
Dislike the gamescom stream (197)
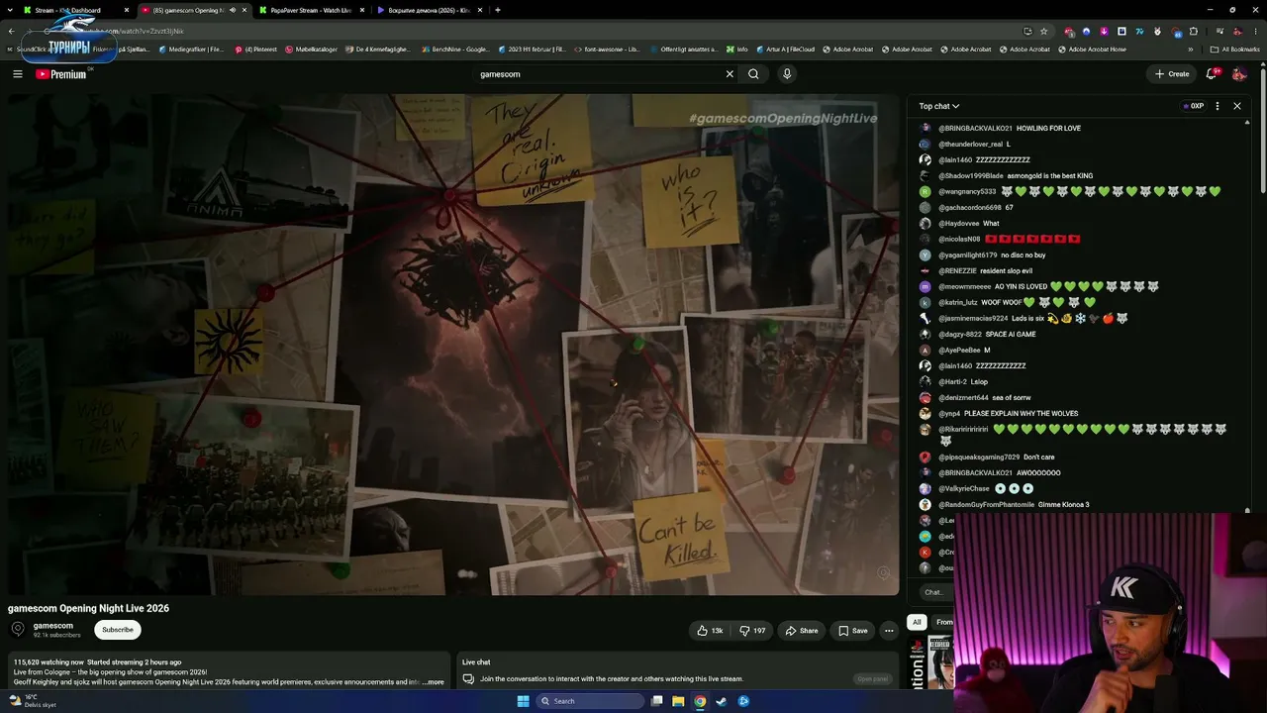pyautogui.click(x=752, y=631)
